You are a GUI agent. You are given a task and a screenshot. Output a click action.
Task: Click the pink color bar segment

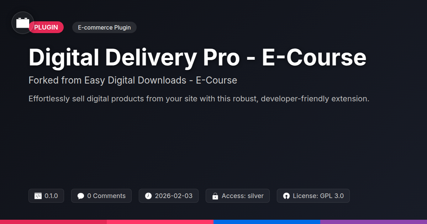160,222
